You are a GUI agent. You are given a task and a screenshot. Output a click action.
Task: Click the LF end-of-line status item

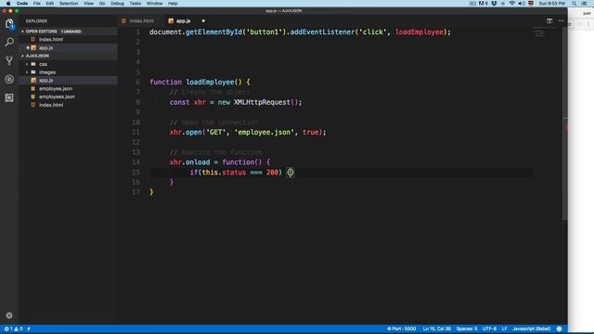point(504,329)
